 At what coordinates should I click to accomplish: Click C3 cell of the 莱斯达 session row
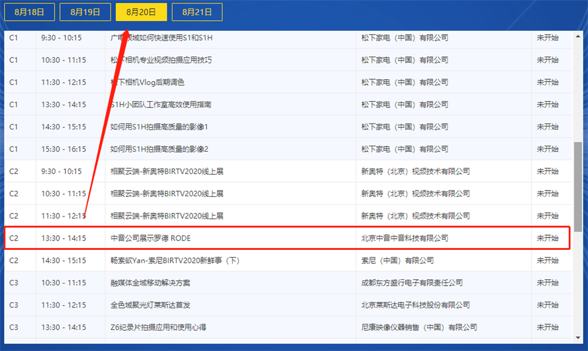click(x=14, y=305)
